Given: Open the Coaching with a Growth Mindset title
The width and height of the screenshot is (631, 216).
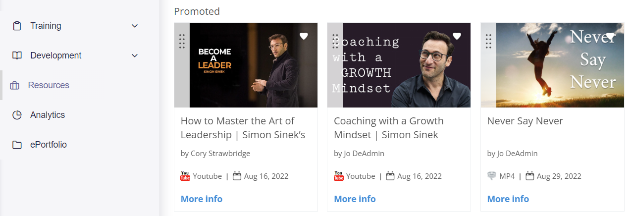Looking at the screenshot, I should coord(389,128).
